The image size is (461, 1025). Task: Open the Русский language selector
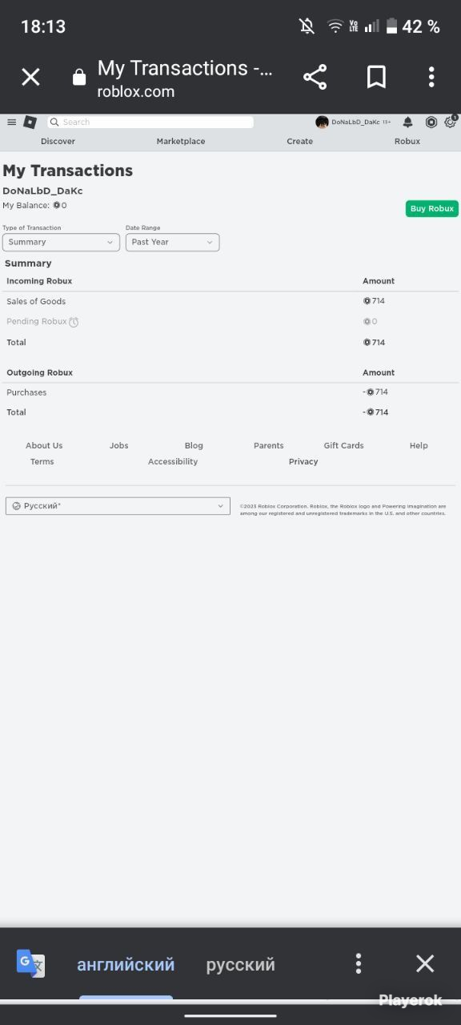click(118, 506)
